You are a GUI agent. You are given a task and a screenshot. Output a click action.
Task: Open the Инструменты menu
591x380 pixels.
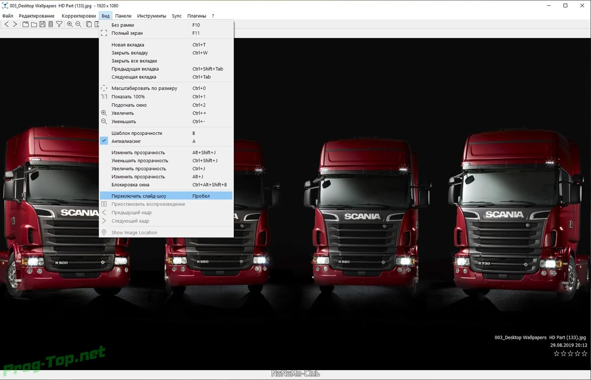coord(152,16)
